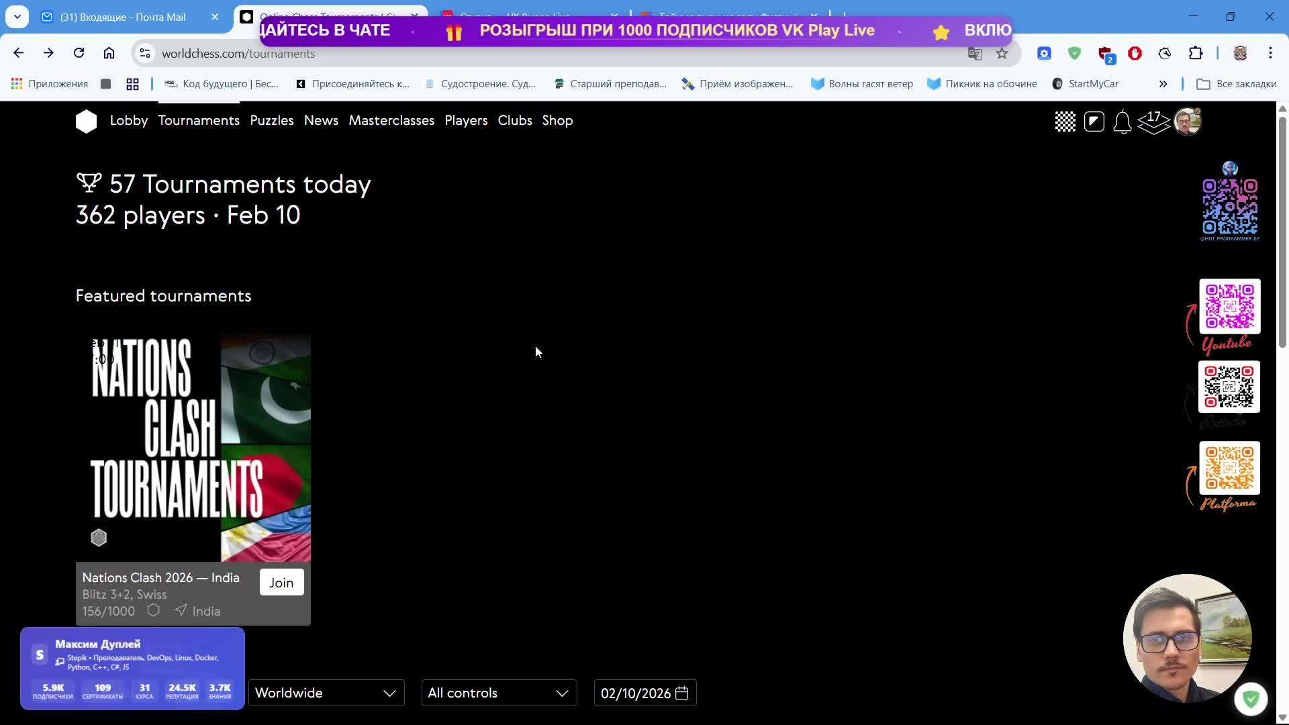Reload the page

pyautogui.click(x=79, y=53)
